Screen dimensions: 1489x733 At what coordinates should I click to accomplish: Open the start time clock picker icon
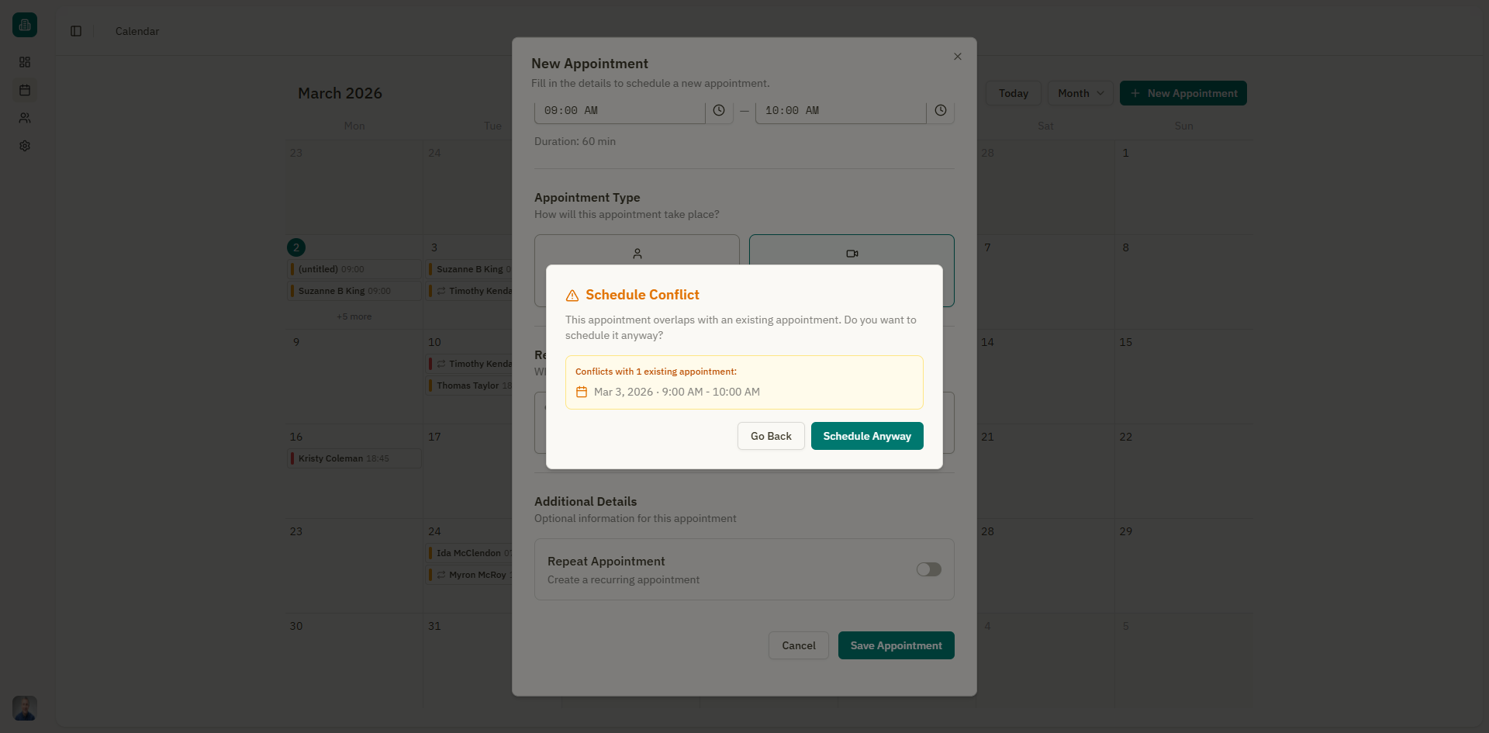[x=718, y=110]
